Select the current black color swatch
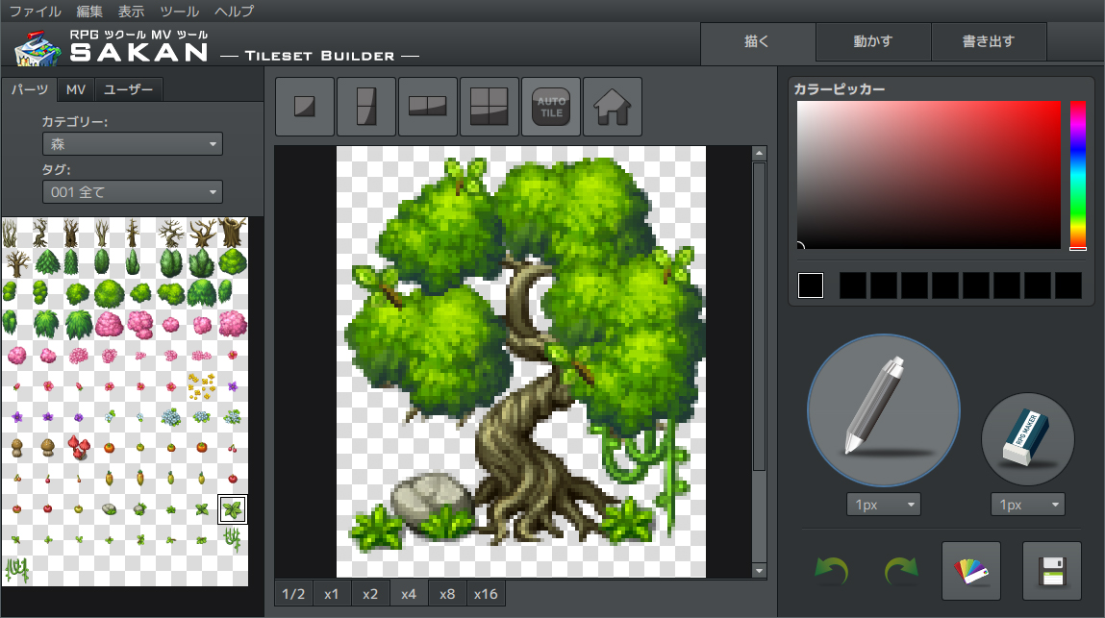 click(811, 285)
